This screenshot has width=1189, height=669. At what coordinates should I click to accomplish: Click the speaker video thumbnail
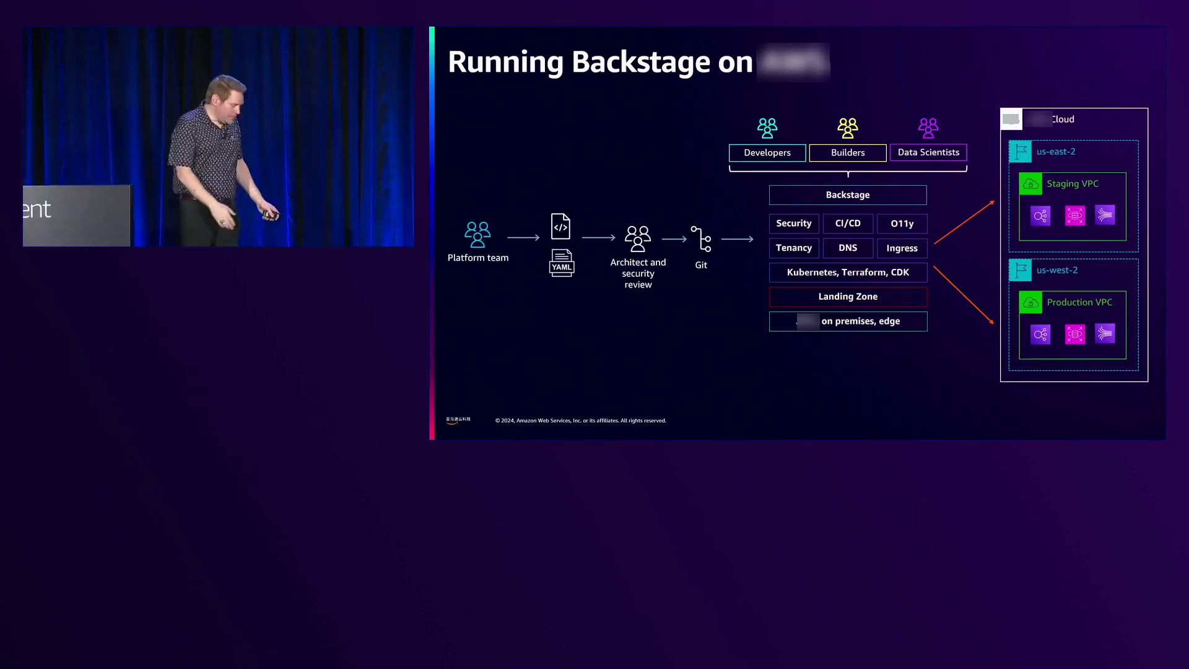218,137
